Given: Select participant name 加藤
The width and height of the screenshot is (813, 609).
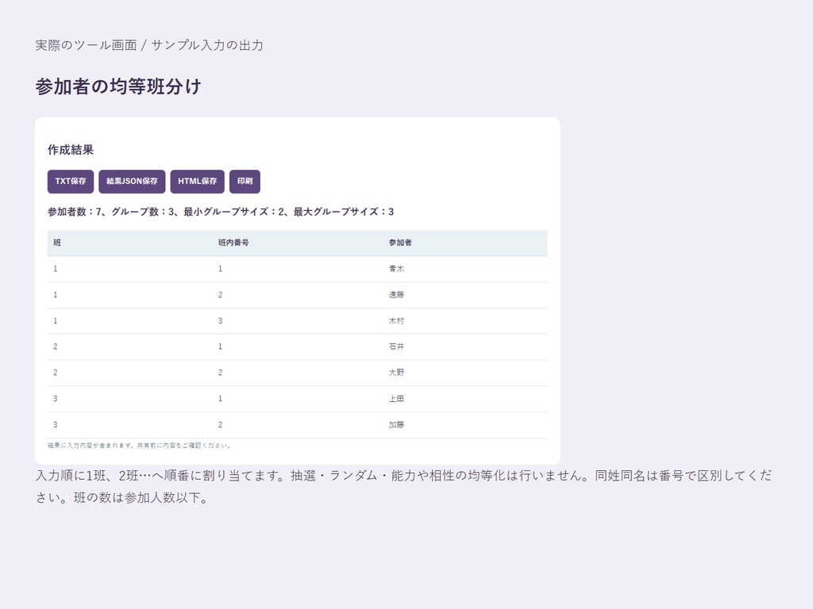Looking at the screenshot, I should 396,425.
